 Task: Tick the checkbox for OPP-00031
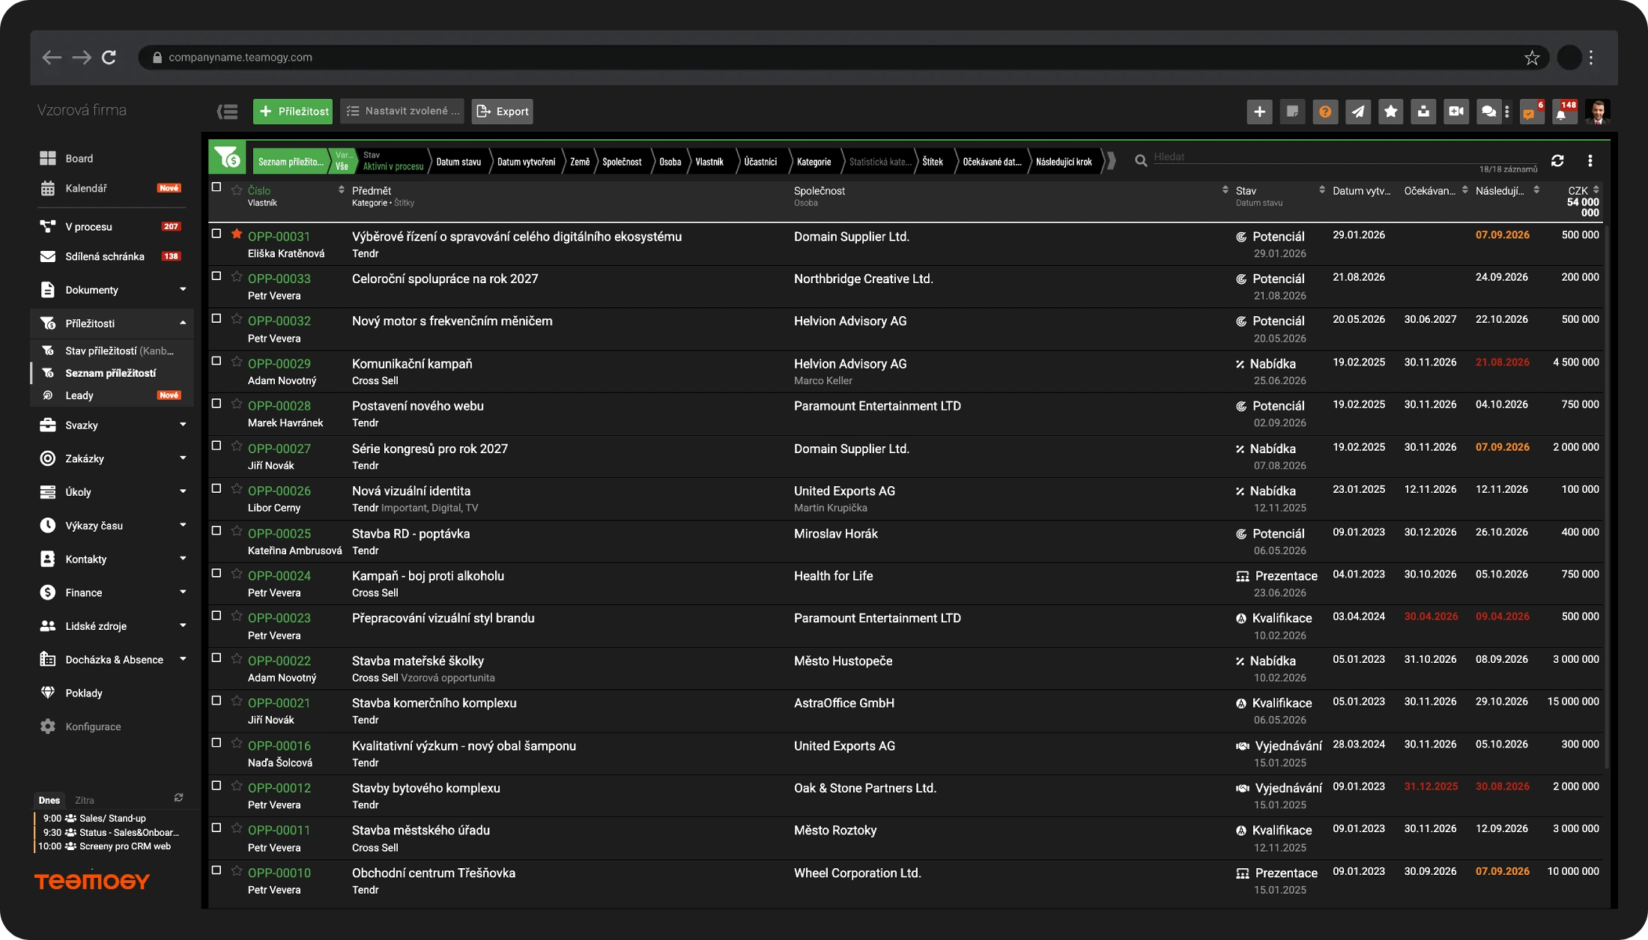(x=216, y=234)
